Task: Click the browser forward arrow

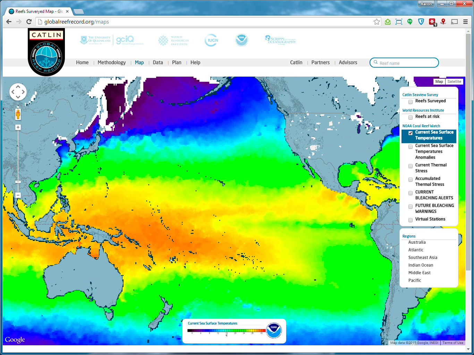Action: tap(19, 21)
